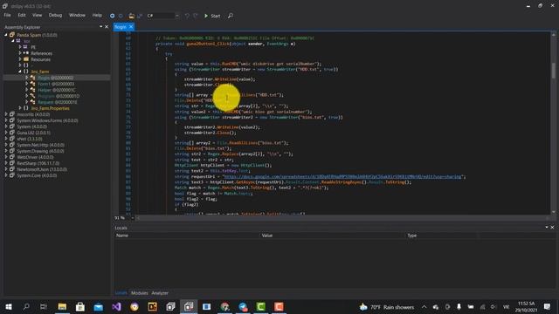Screen dimensions: 559x314
Task: Expand the System.Windows.Forms assembly
Action: pos(6,120)
